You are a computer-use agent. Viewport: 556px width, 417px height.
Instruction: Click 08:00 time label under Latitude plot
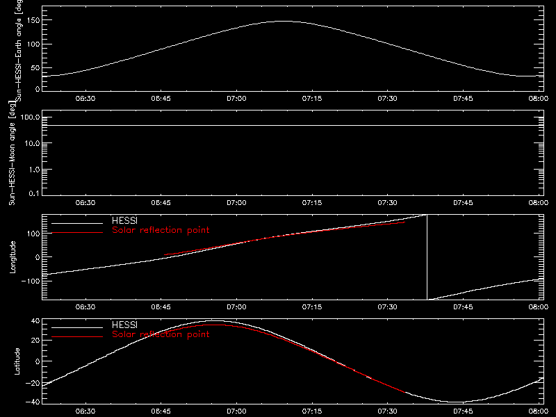tap(538, 411)
